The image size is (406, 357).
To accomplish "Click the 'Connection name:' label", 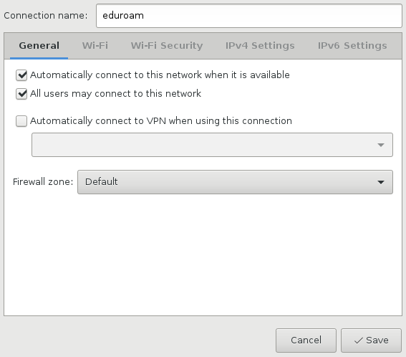I will [46, 16].
